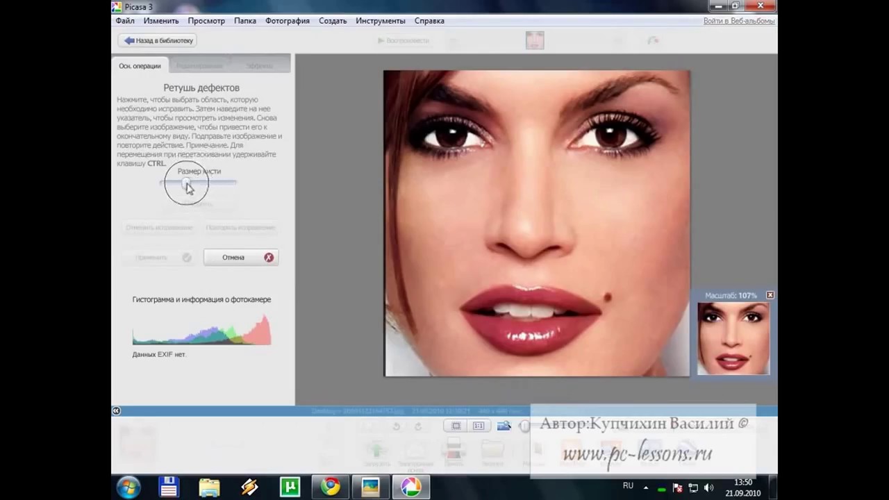Click the red X icon on Отмена
This screenshot has width=889, height=500.
point(269,257)
